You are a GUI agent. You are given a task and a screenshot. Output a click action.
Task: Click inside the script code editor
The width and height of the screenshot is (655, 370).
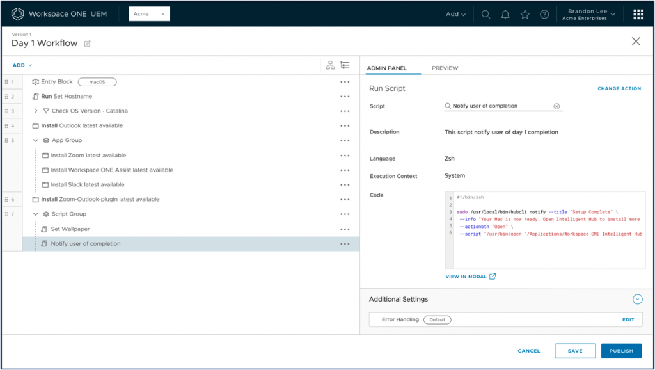pyautogui.click(x=545, y=230)
